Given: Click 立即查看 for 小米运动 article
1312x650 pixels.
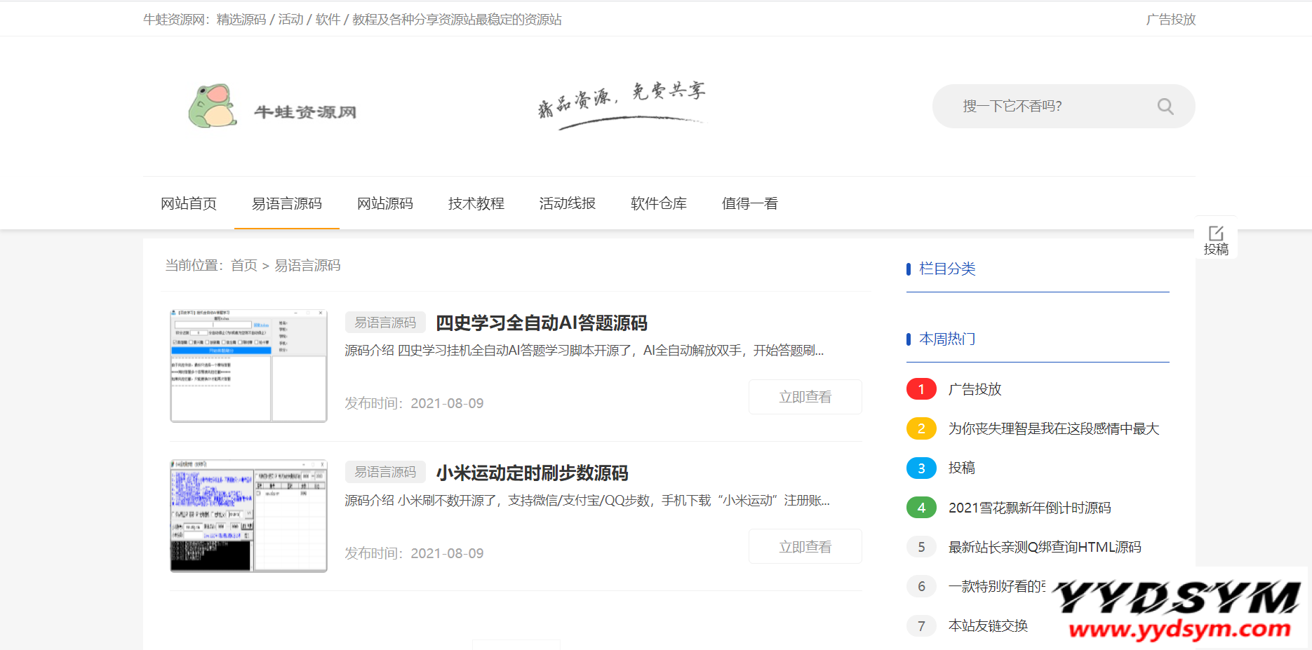Looking at the screenshot, I should pos(805,547).
